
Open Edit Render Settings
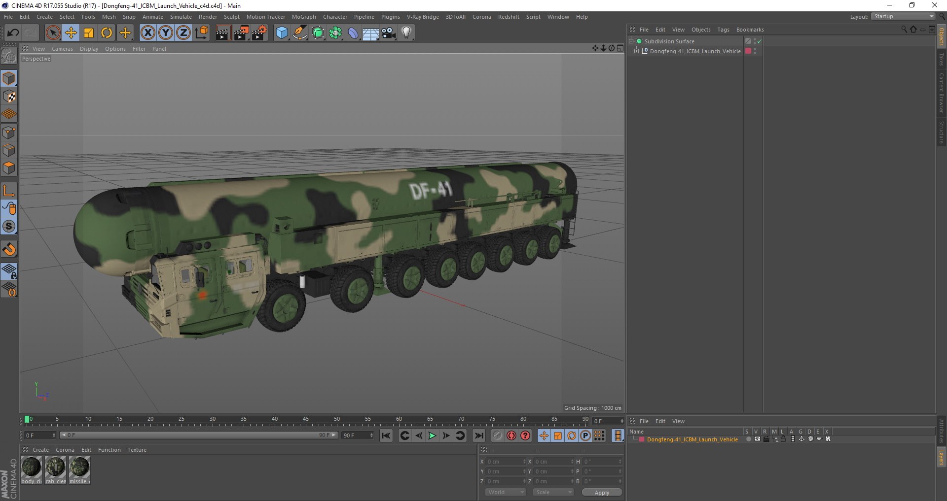[x=259, y=33]
